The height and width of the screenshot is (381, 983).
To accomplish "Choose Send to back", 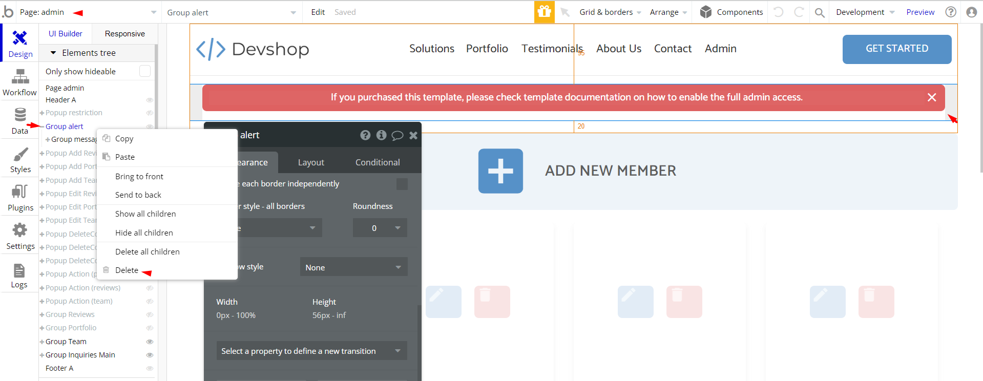I will tap(167, 195).
